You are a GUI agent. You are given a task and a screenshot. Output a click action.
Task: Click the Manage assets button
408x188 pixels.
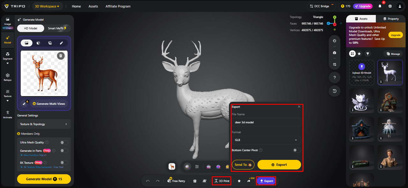tap(393, 54)
